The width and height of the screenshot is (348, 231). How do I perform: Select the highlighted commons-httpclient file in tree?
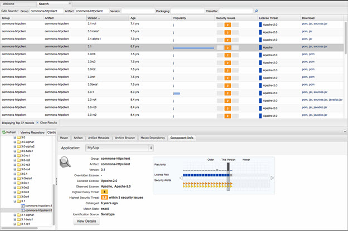(38, 210)
